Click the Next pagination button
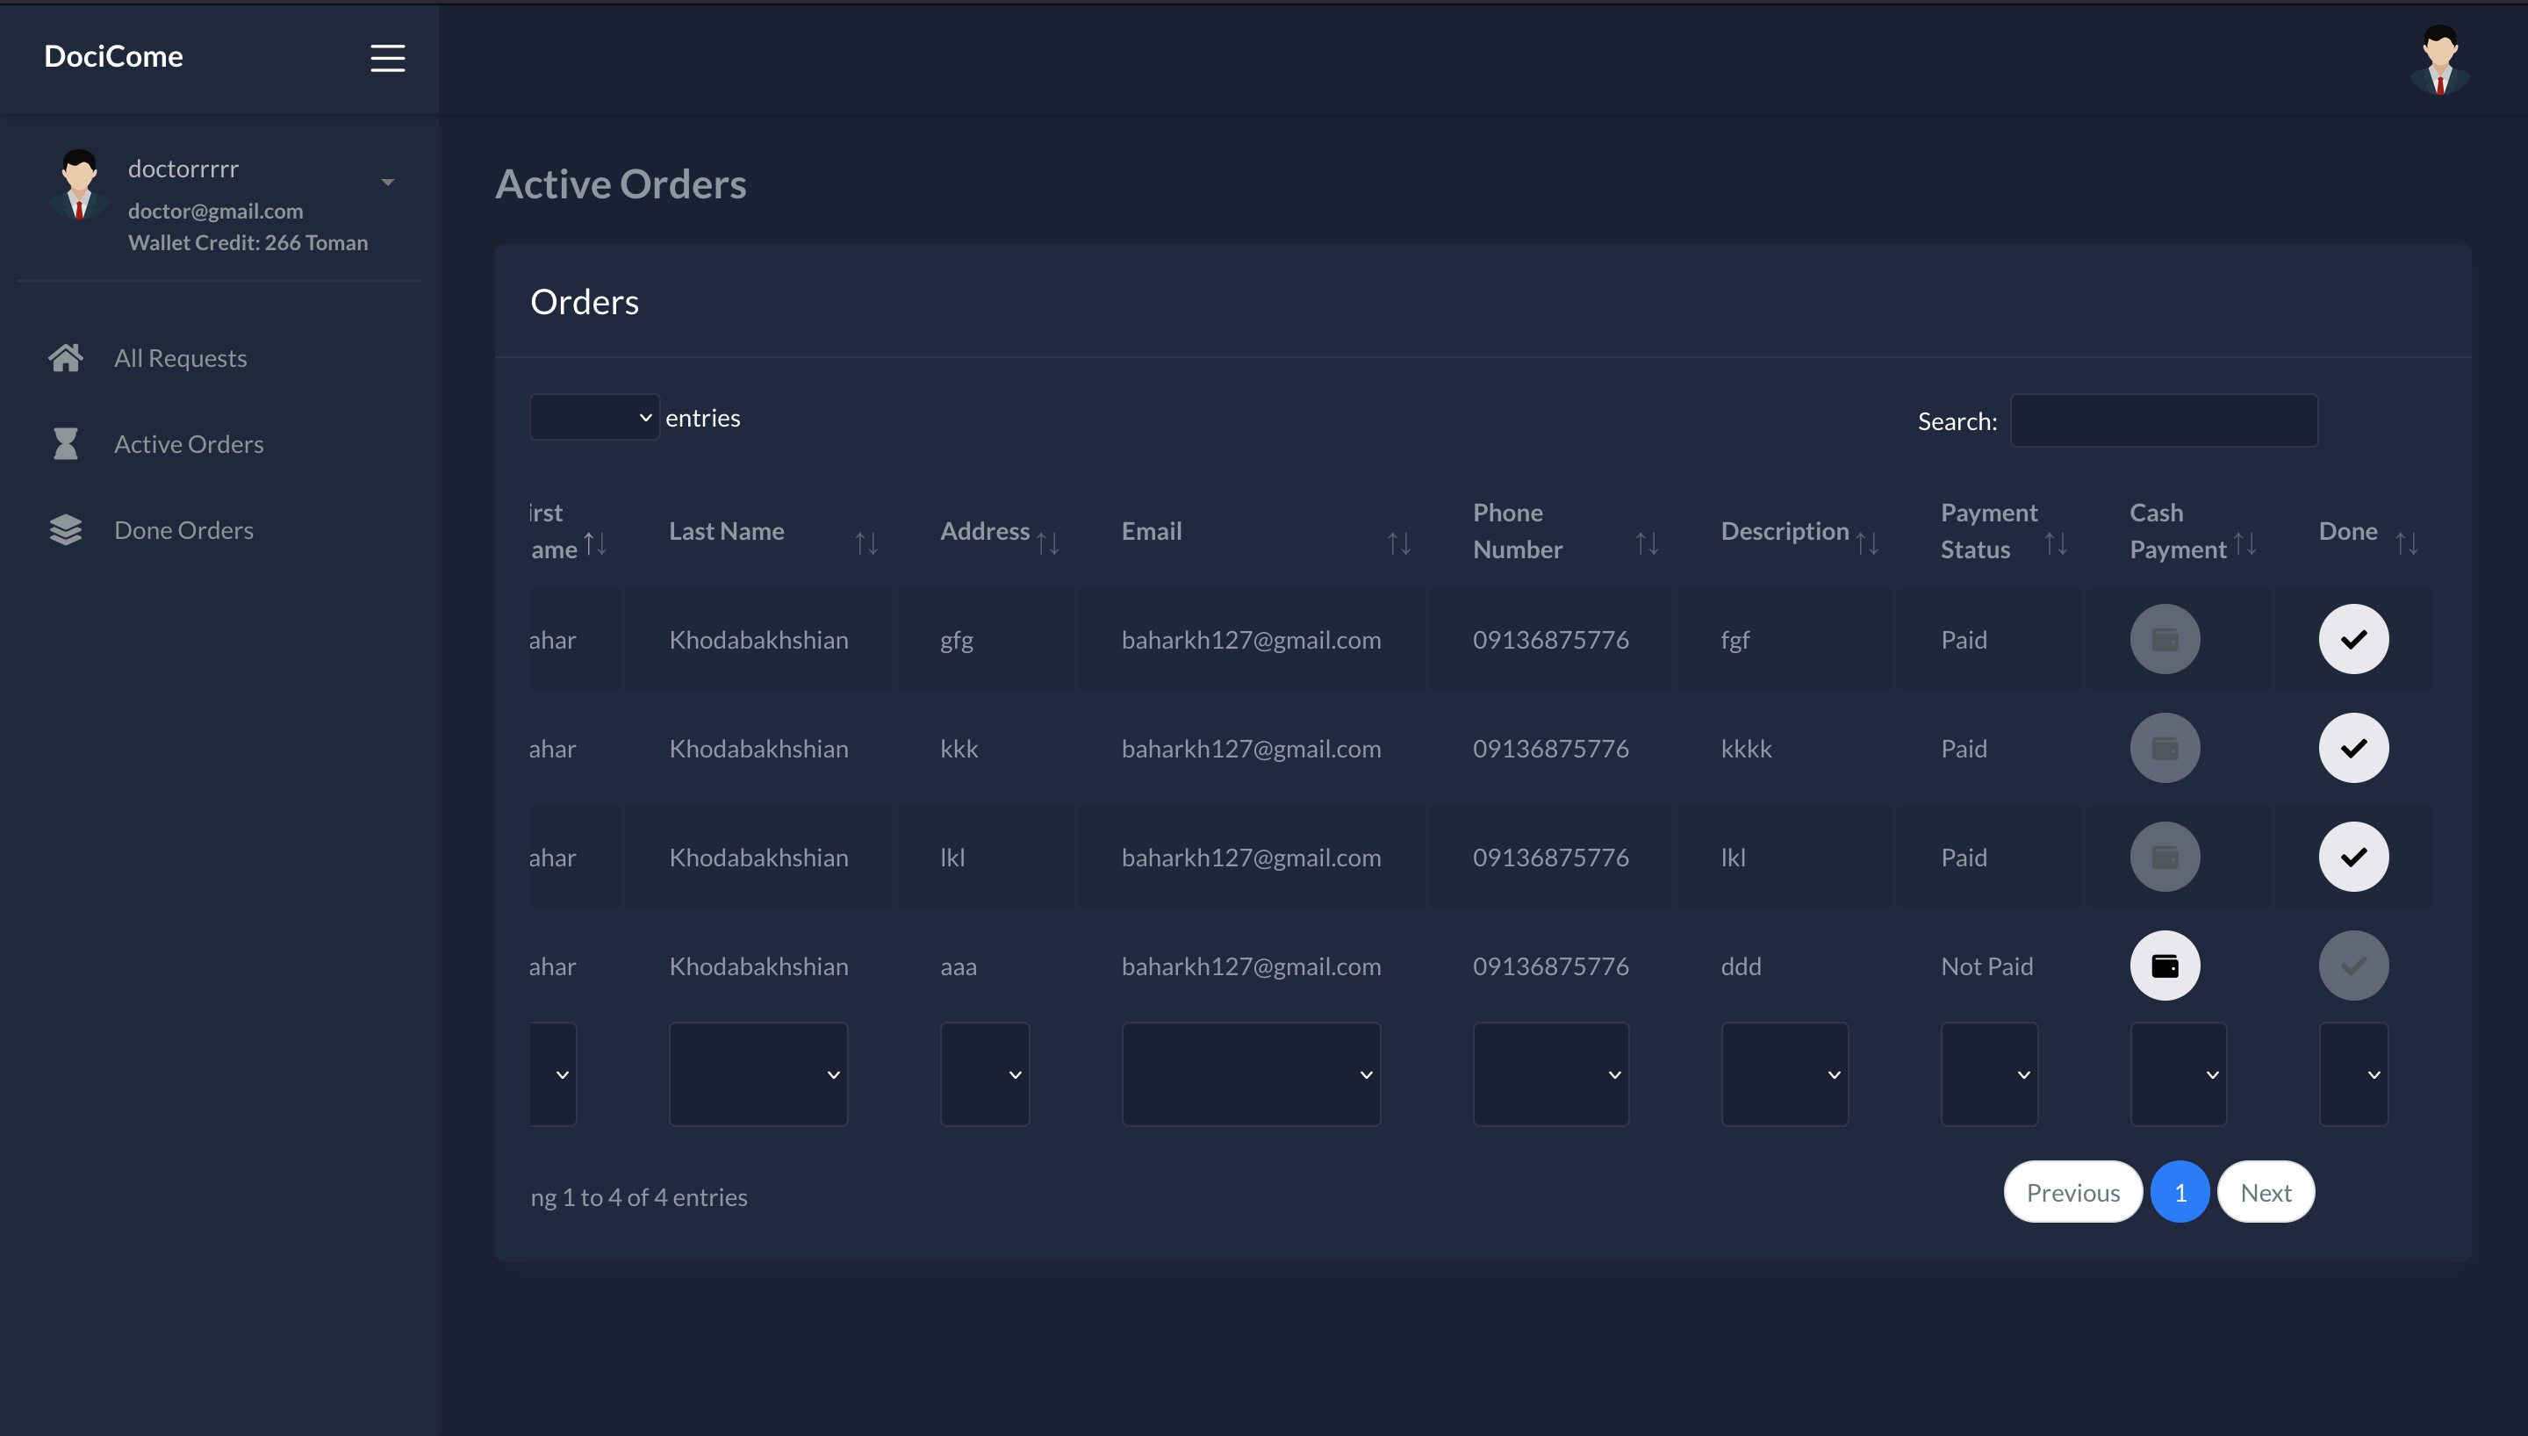 point(2265,1192)
